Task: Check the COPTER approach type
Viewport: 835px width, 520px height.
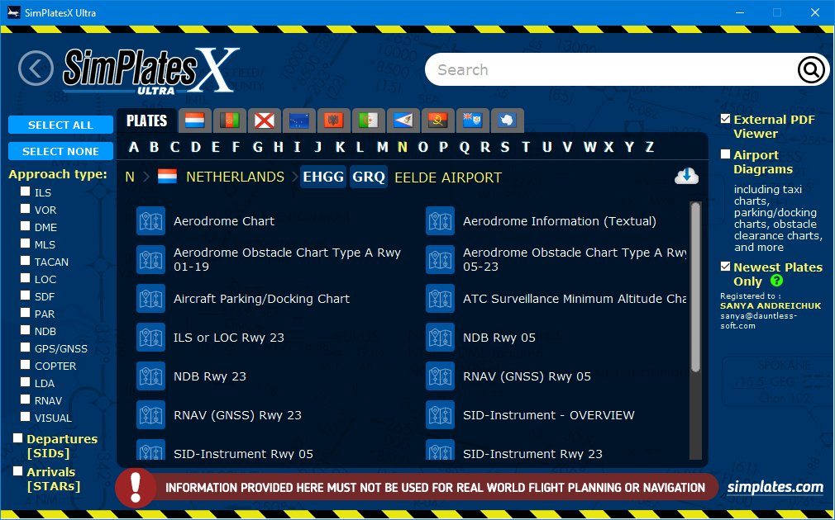Action: click(25, 365)
